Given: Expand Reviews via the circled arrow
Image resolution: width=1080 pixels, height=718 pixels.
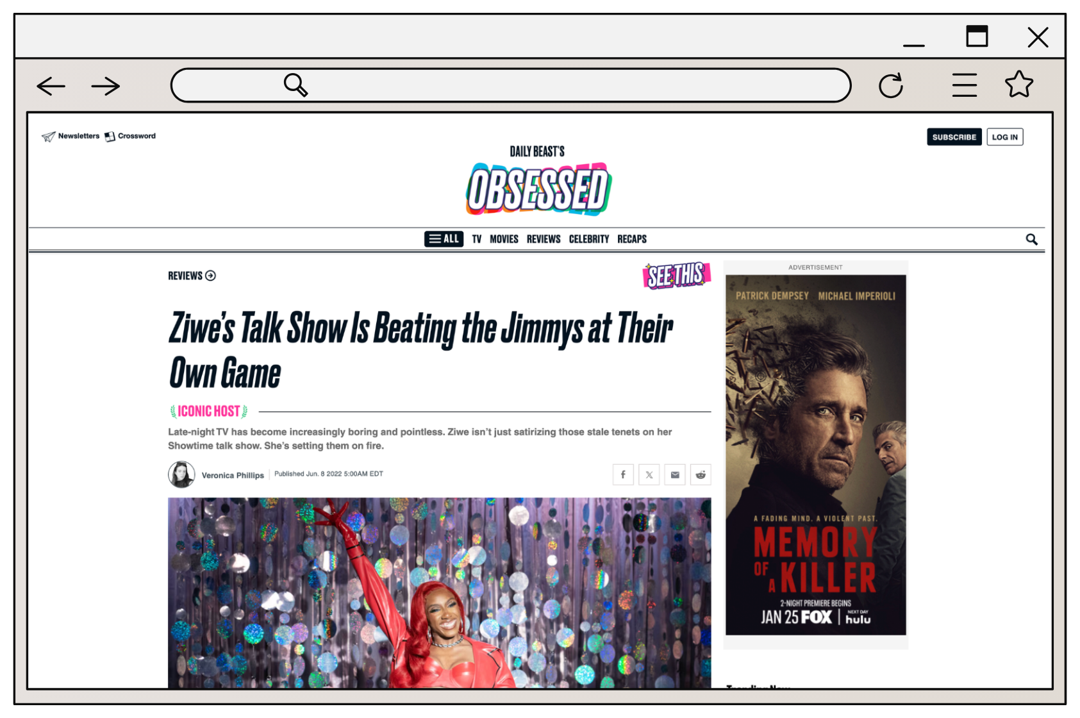Looking at the screenshot, I should tap(210, 276).
